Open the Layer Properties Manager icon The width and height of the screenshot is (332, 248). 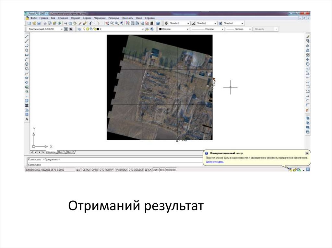point(79,29)
